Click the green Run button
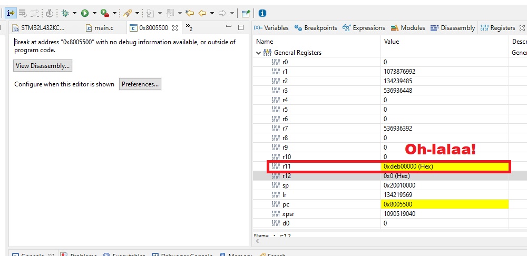 tap(85, 13)
